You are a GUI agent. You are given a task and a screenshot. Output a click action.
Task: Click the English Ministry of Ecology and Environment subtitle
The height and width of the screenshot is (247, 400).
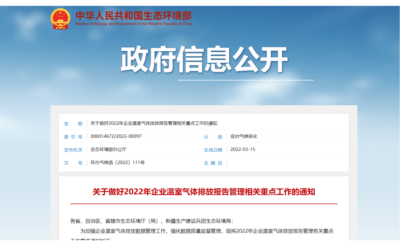pyautogui.click(x=134, y=24)
